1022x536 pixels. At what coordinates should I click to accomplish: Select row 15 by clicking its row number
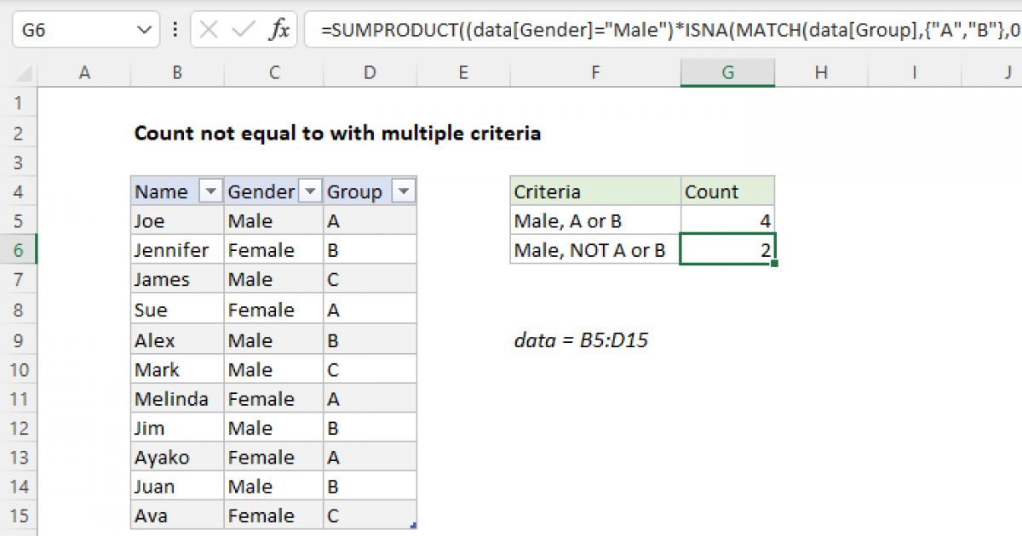point(19,515)
